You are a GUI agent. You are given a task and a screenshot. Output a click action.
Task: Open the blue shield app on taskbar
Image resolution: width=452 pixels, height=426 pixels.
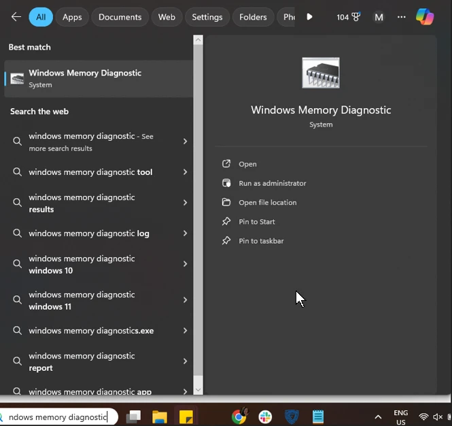click(292, 416)
